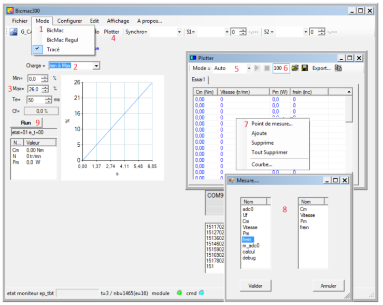Adjust the Te milliseconds stepper

tap(49, 100)
